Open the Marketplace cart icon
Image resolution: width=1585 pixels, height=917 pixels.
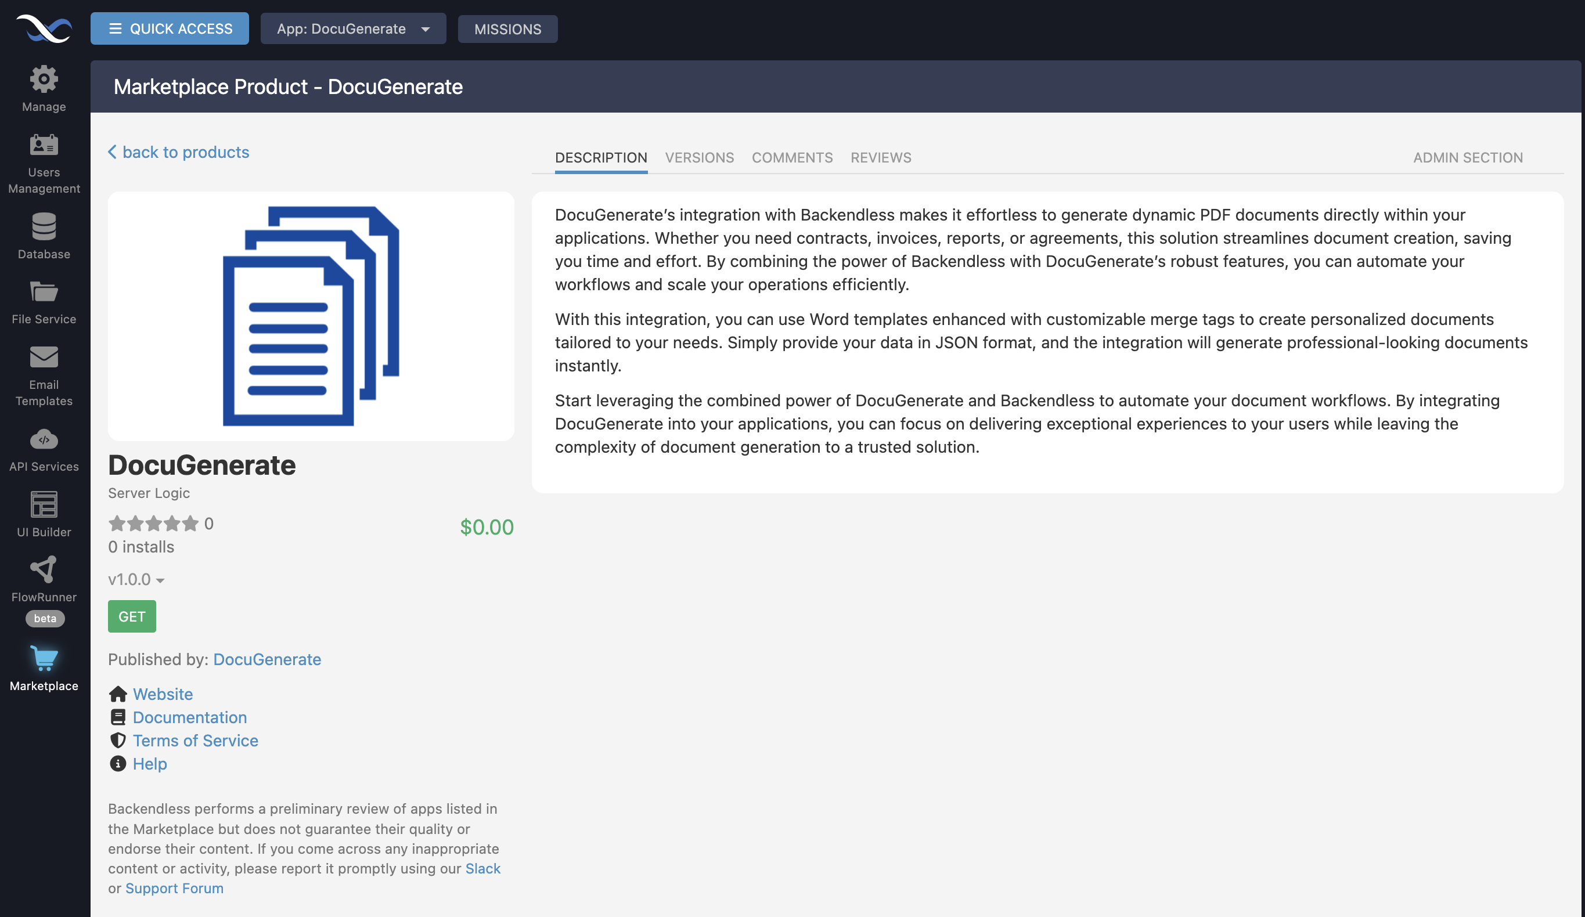tap(44, 658)
